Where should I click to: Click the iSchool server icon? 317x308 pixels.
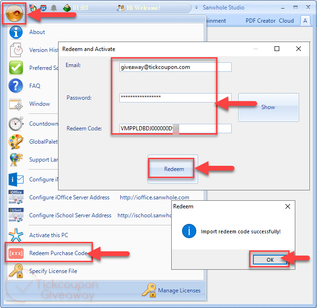16,215
